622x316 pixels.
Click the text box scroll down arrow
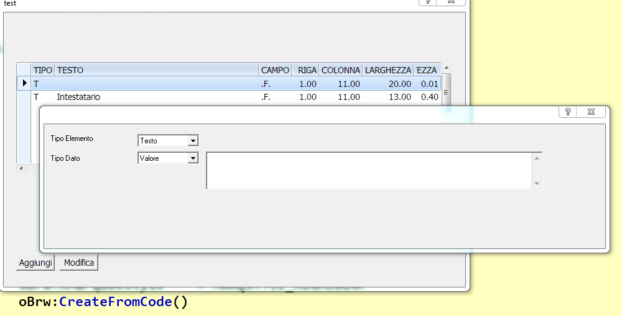coord(537,183)
